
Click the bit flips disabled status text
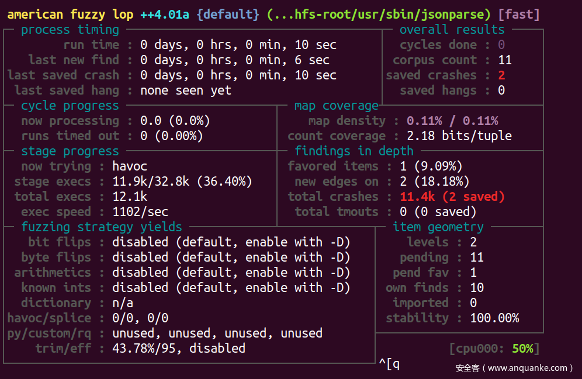coord(231,242)
